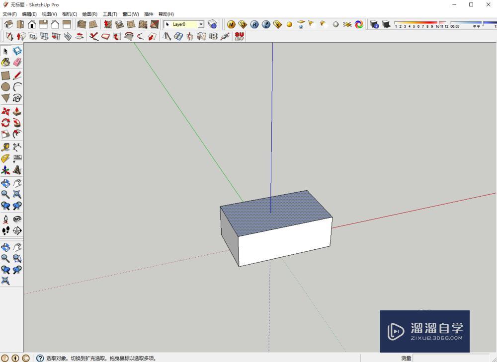This screenshot has width=497, height=362.
Task: Click the colorful swirl icon
Action: [x=359, y=24]
